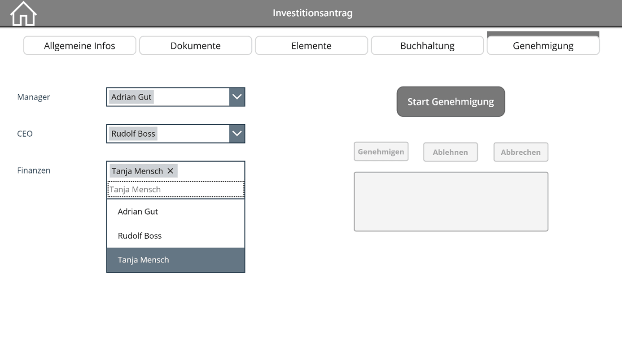This screenshot has height=348, width=622.
Task: Click the Abbrechen button
Action: 521,152
